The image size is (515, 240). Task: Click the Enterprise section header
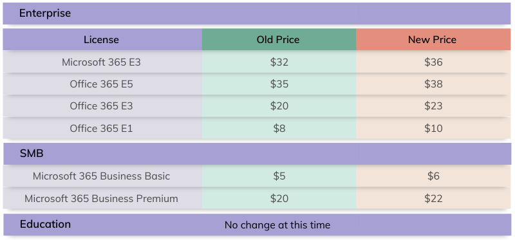pyautogui.click(x=256, y=14)
